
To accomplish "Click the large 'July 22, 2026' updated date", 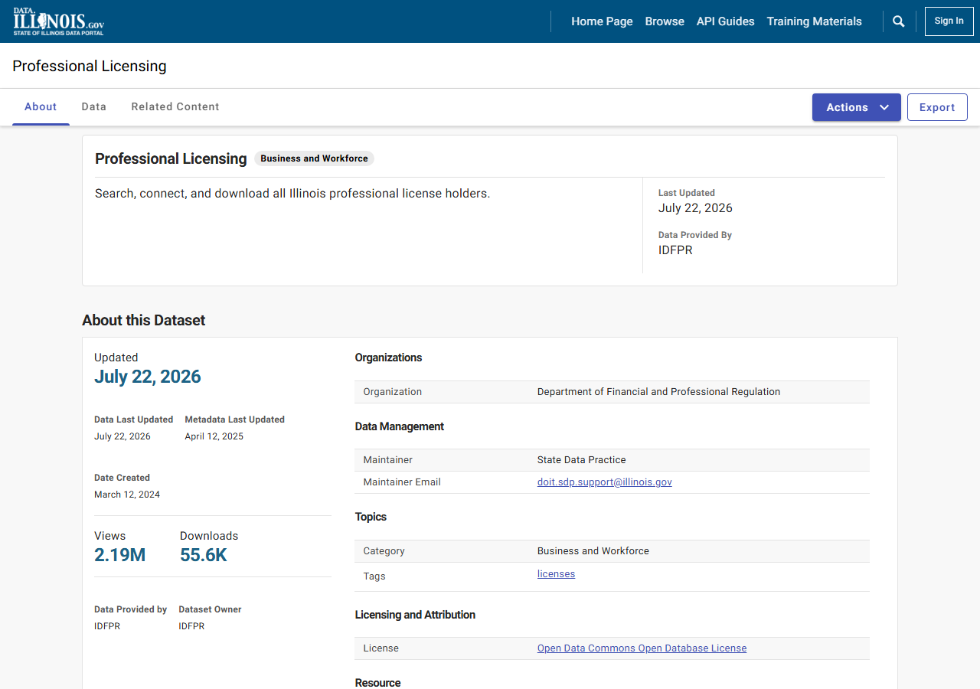I will click(148, 377).
